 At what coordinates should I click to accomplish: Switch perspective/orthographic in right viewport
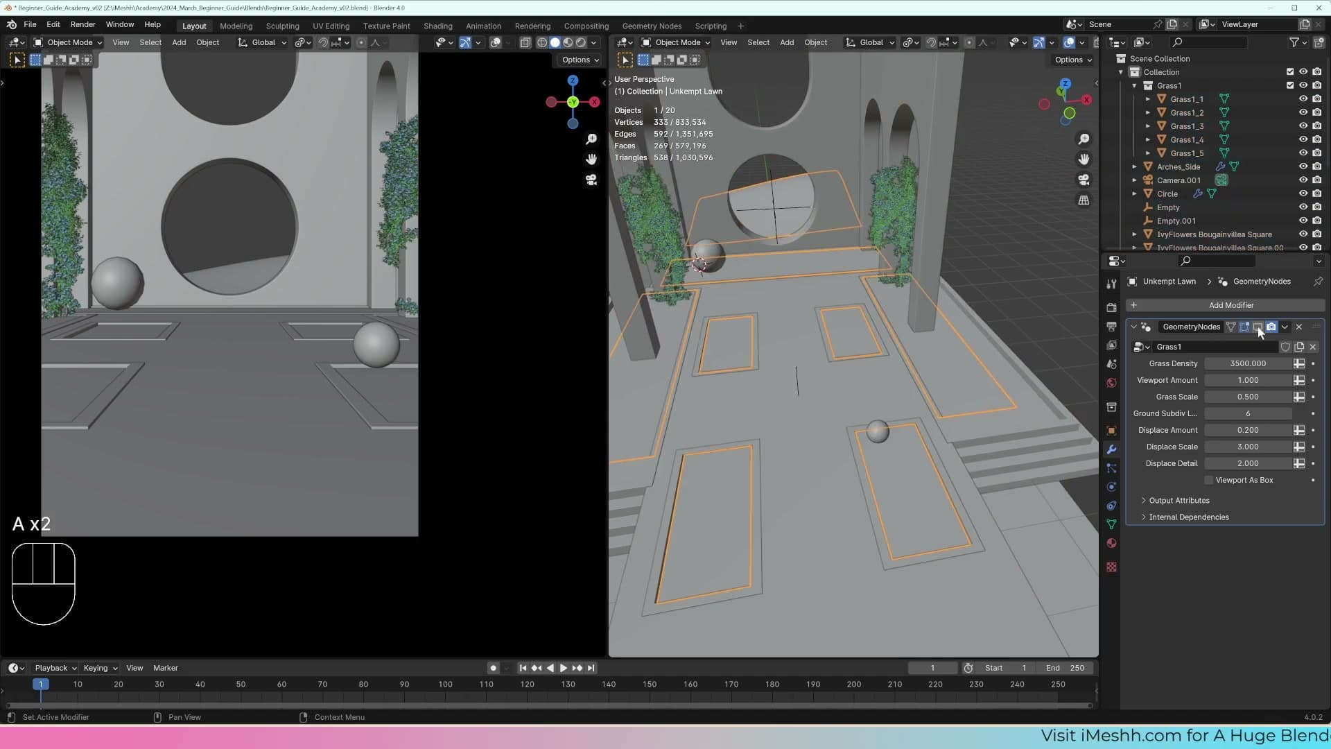coord(1084,200)
